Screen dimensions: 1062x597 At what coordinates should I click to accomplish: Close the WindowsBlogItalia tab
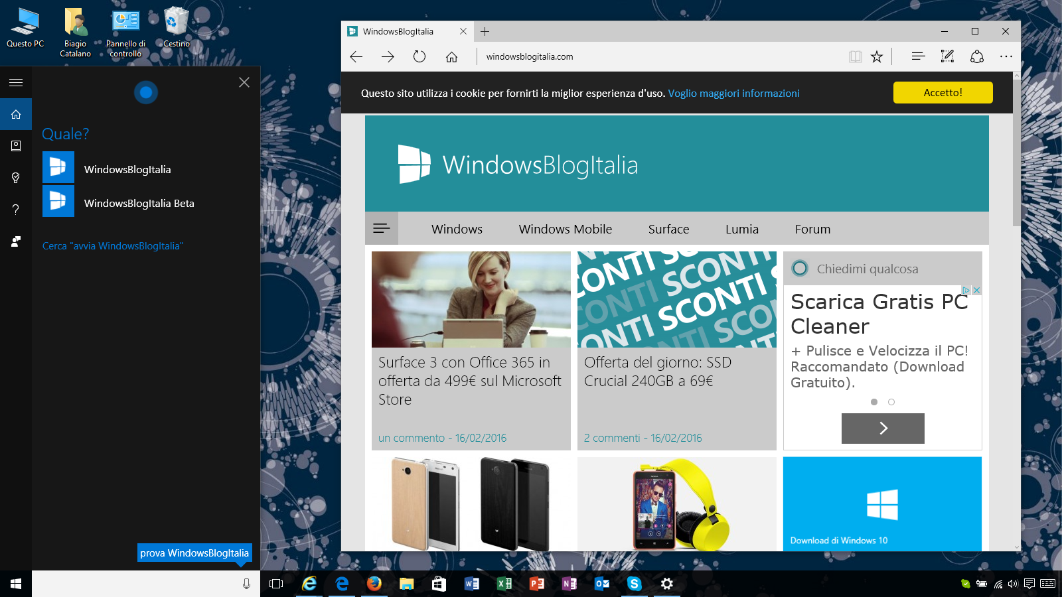463,31
